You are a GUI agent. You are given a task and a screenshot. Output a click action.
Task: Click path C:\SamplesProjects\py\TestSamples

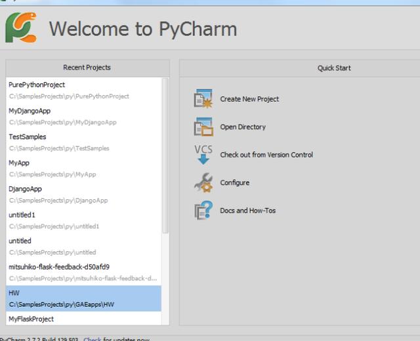click(59, 148)
